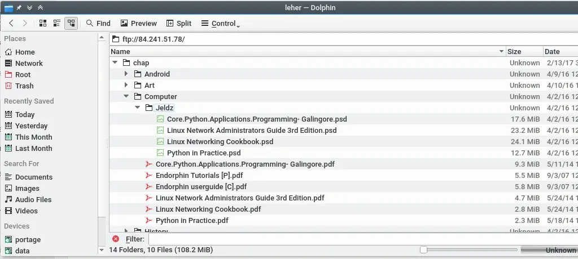The width and height of the screenshot is (578, 259).
Task: Show files saved This Month
Action: click(x=33, y=137)
